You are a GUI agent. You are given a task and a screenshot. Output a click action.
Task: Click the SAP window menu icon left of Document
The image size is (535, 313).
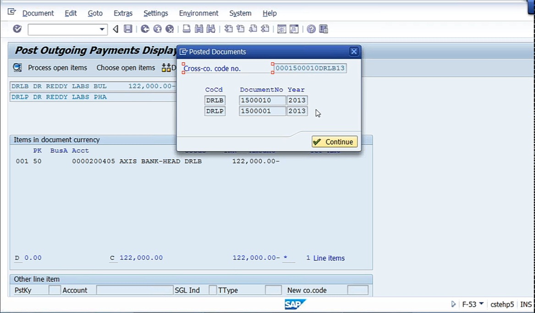click(x=11, y=12)
